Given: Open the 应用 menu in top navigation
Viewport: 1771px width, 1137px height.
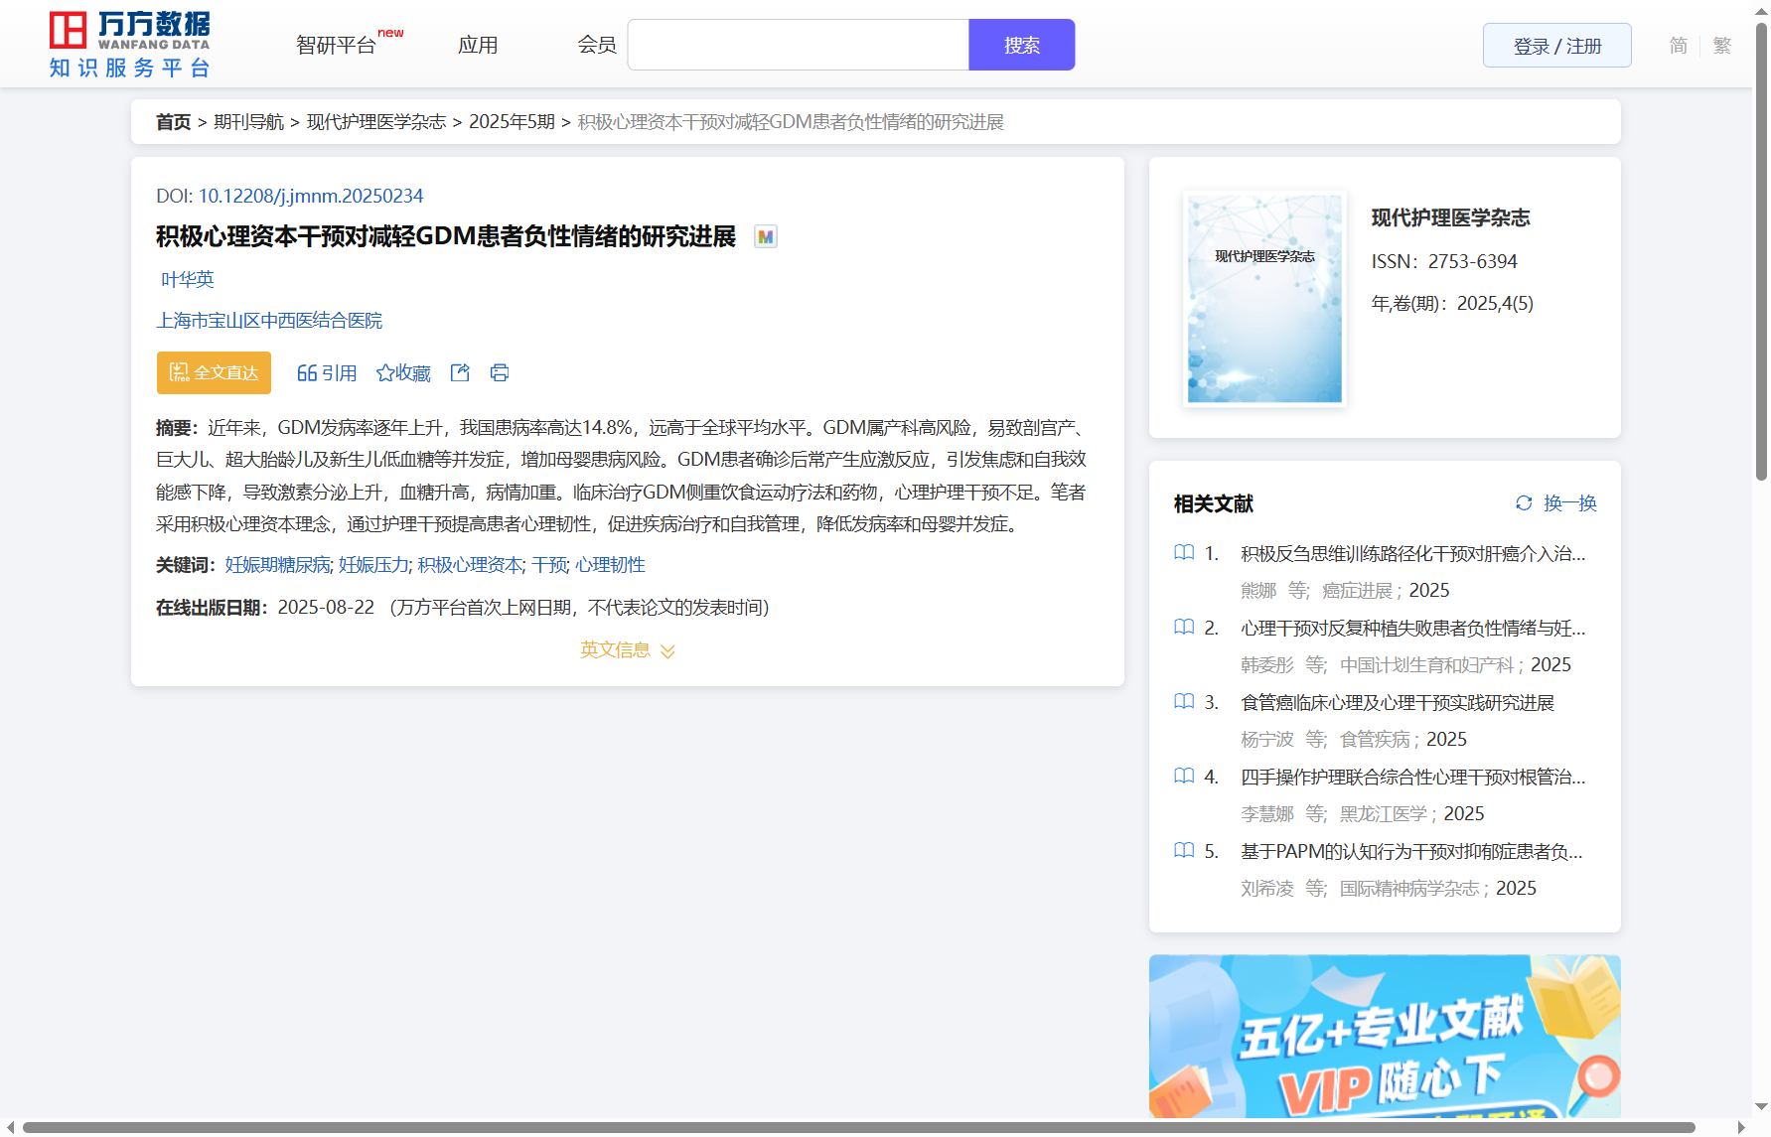Looking at the screenshot, I should tap(478, 46).
